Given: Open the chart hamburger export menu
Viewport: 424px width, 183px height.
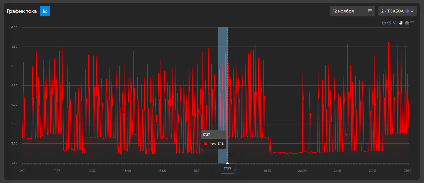Looking at the screenshot, I should coord(412,23).
